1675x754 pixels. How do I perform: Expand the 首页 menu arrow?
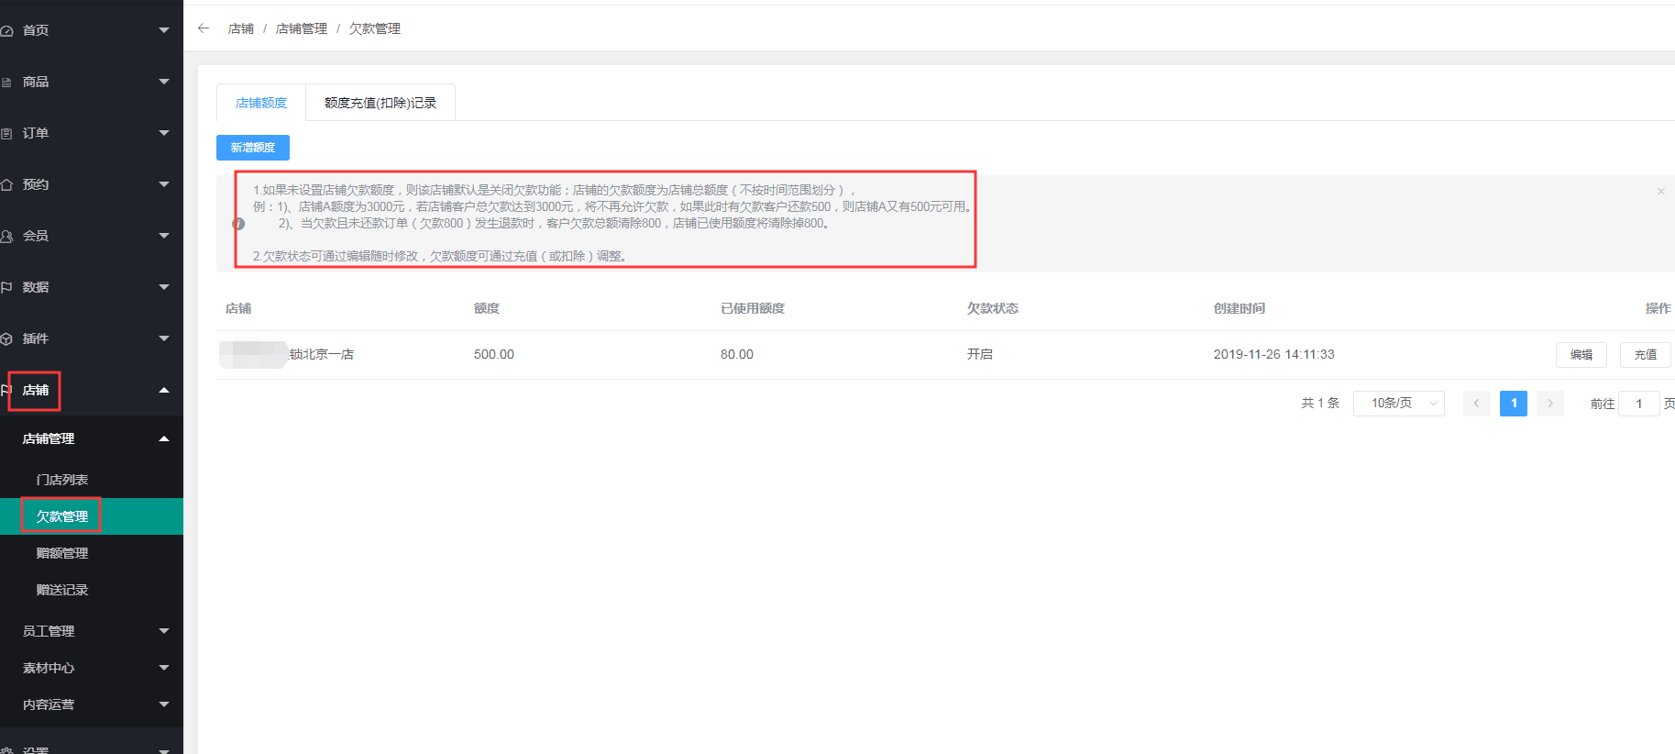point(164,30)
